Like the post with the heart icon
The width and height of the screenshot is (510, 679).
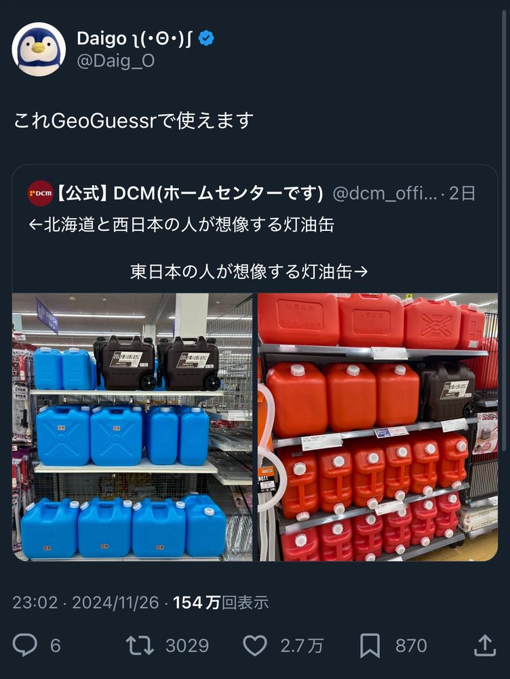click(x=255, y=646)
